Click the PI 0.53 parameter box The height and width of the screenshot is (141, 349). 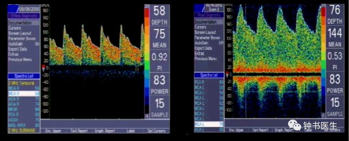[x=334, y=61]
